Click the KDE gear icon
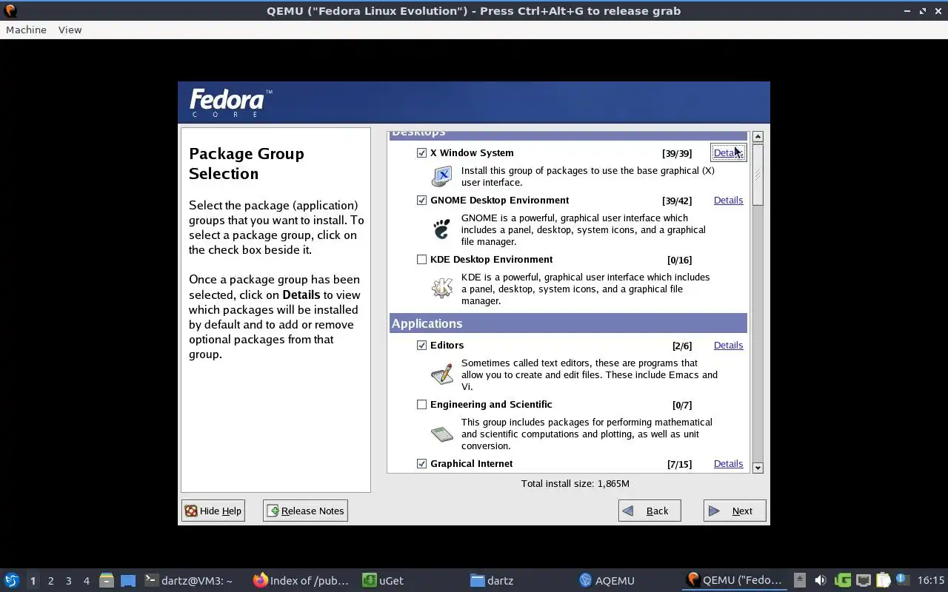 coord(442,288)
